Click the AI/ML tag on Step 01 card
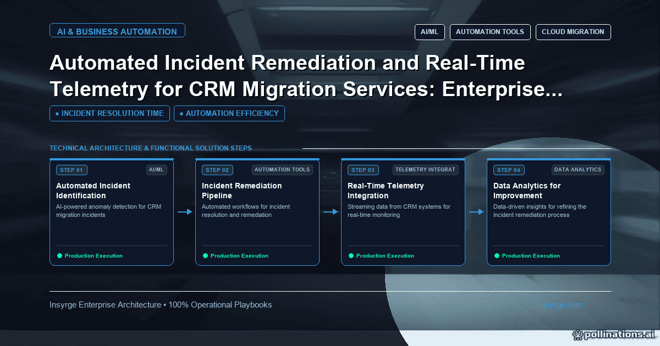Image resolution: width=660 pixels, height=346 pixels. pos(156,170)
